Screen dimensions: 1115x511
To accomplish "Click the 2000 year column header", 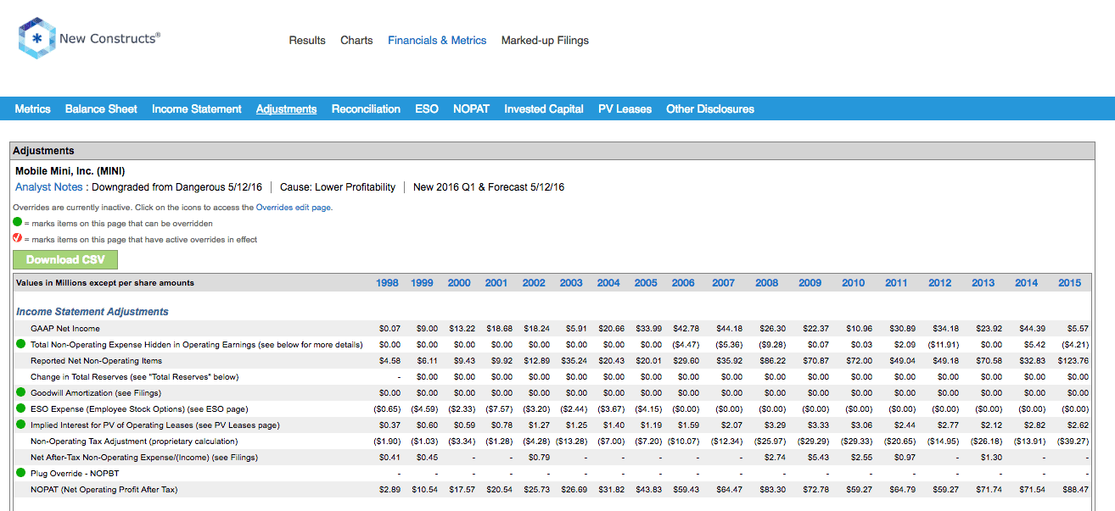I will pyautogui.click(x=459, y=283).
